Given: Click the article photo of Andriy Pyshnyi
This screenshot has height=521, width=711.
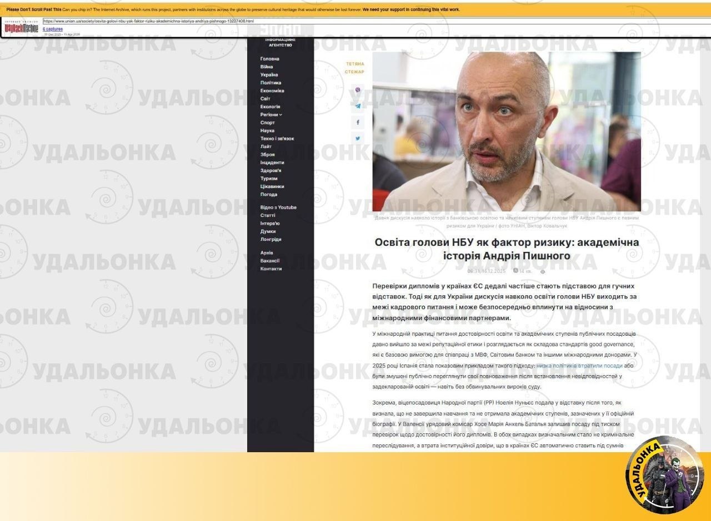Looking at the screenshot, I should coord(507,131).
